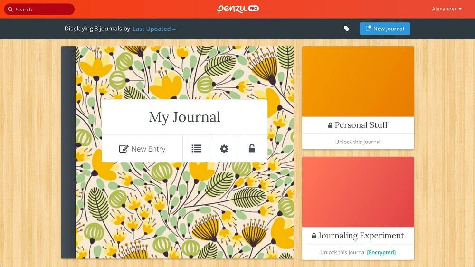This screenshot has height=267, width=475.
Task: Open My Journal settings gear
Action: pos(224,149)
